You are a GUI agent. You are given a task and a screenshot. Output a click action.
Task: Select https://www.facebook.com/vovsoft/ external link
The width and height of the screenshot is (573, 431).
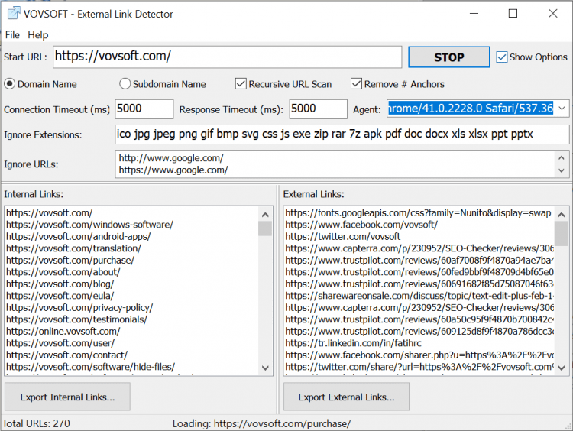361,225
